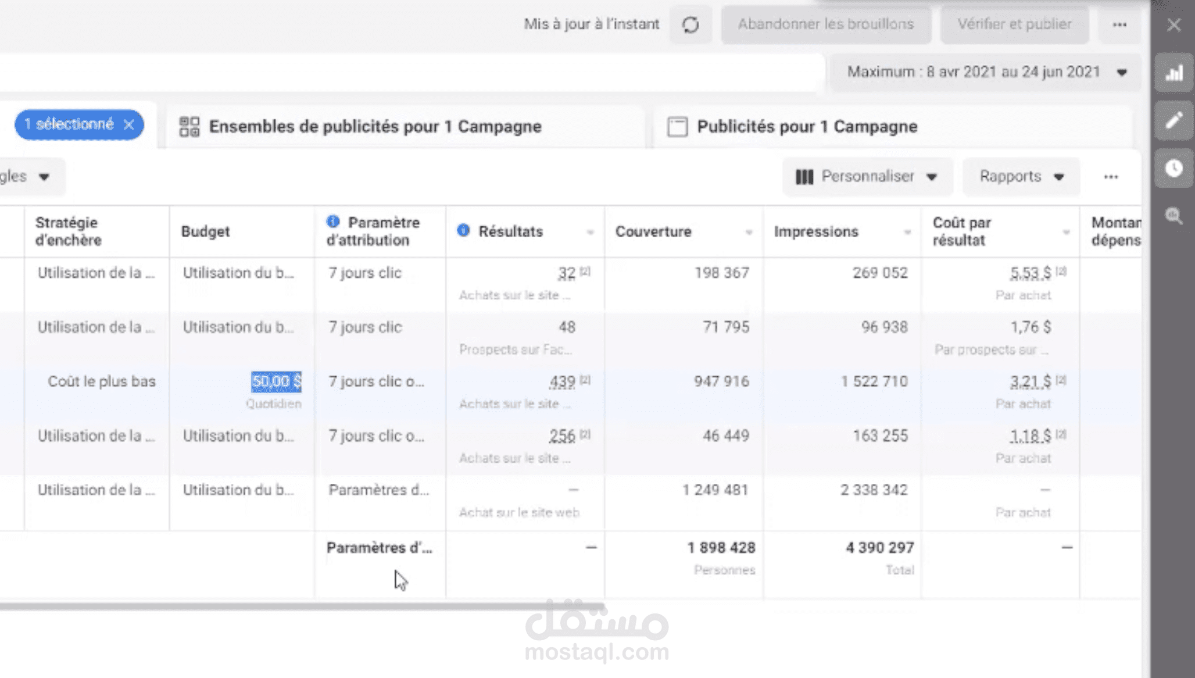Click the horizontal scrollbar under table
Image resolution: width=1195 pixels, height=678 pixels.
(302, 606)
